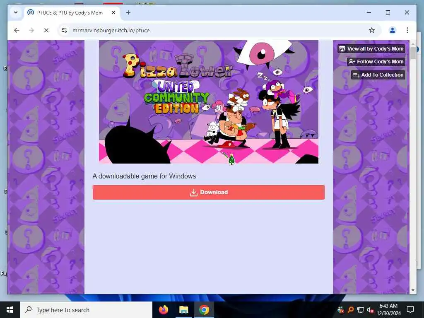Click the red Download button
Viewport: 424px width, 318px height.
click(x=209, y=192)
